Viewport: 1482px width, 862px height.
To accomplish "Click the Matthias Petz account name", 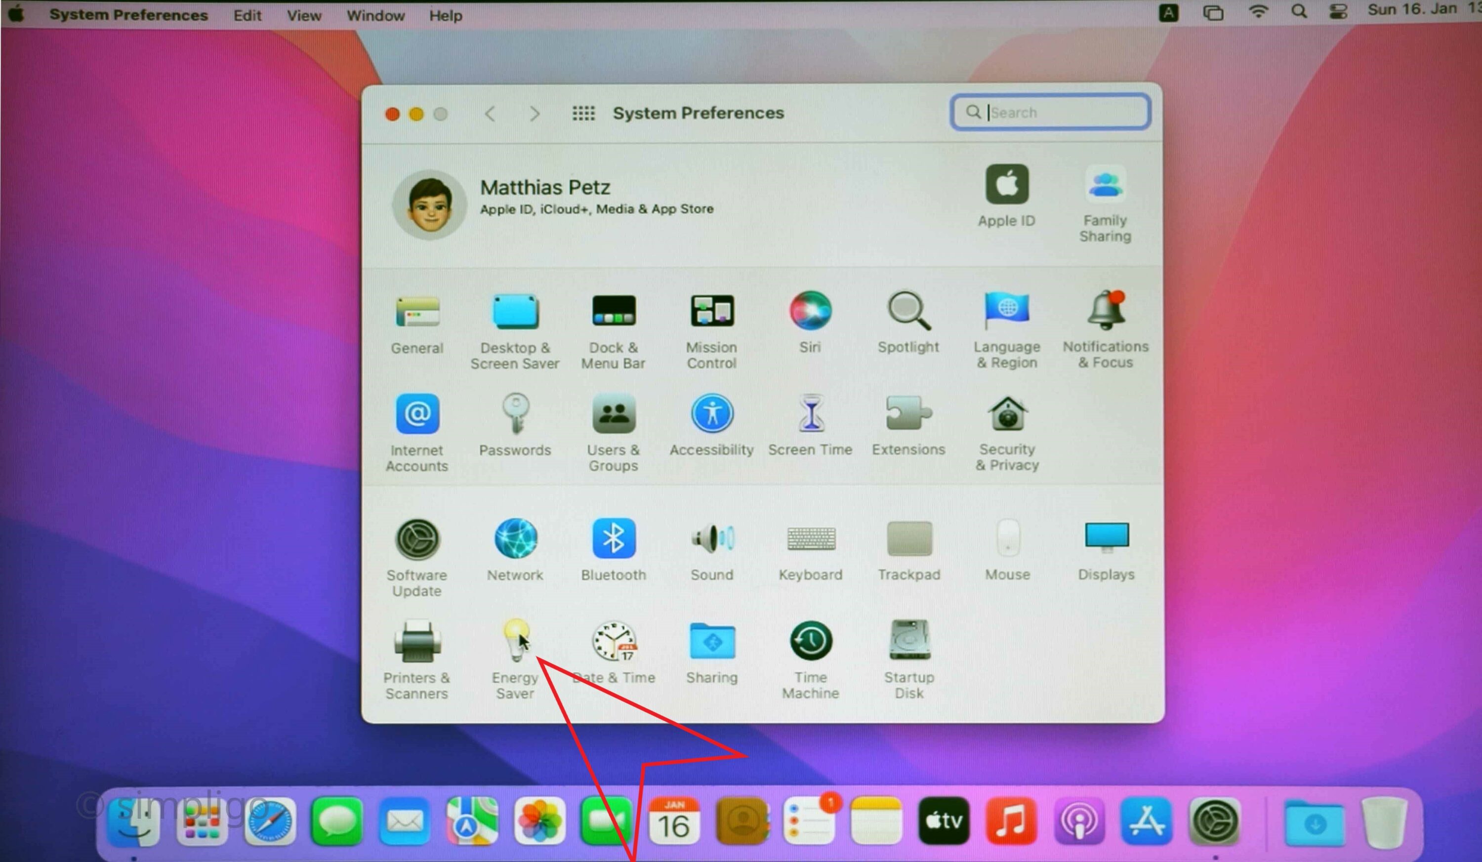I will tap(544, 188).
